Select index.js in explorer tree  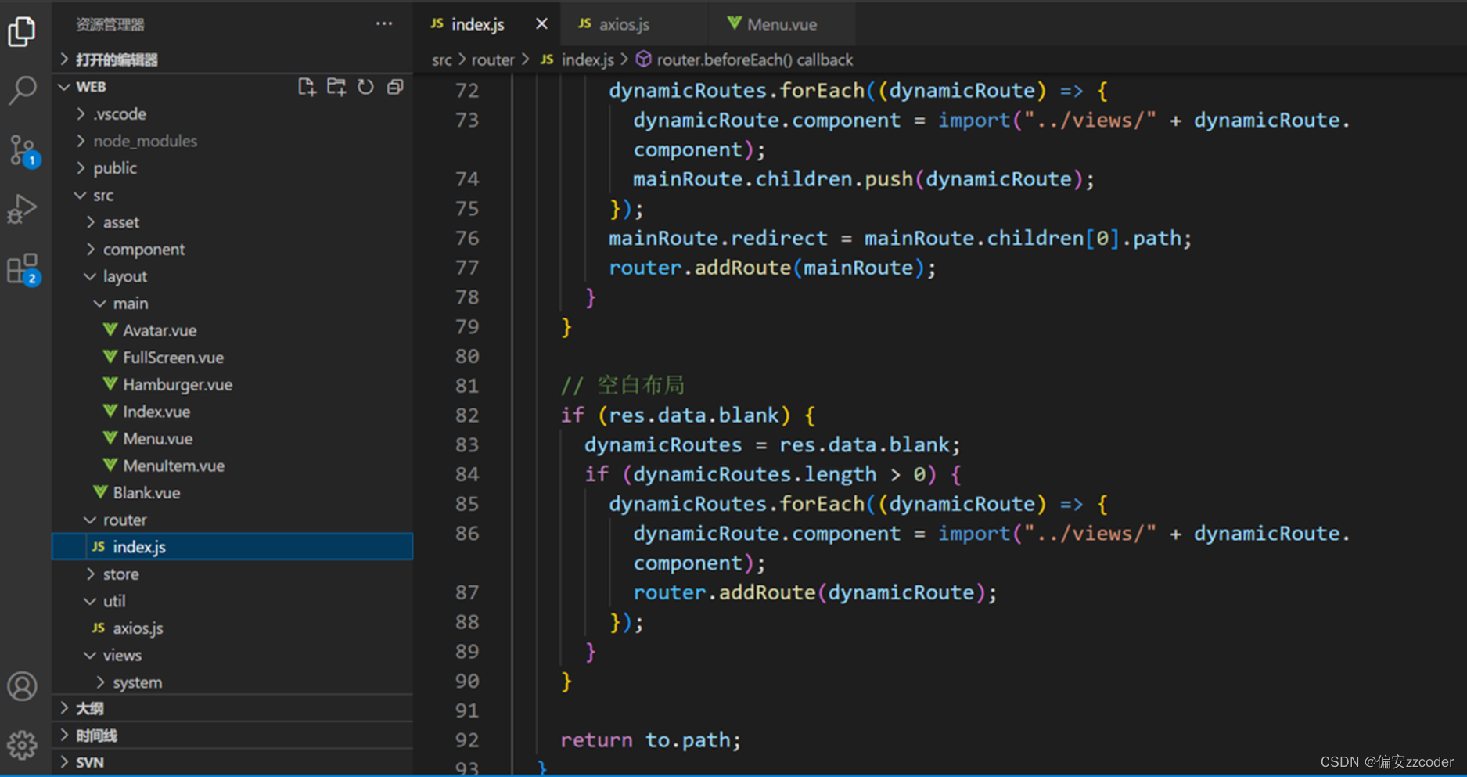pyautogui.click(x=232, y=547)
